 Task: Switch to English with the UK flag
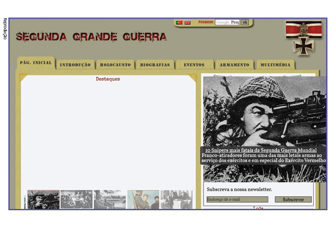point(187,22)
